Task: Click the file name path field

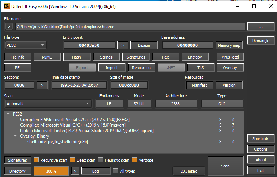Action: pos(130,26)
